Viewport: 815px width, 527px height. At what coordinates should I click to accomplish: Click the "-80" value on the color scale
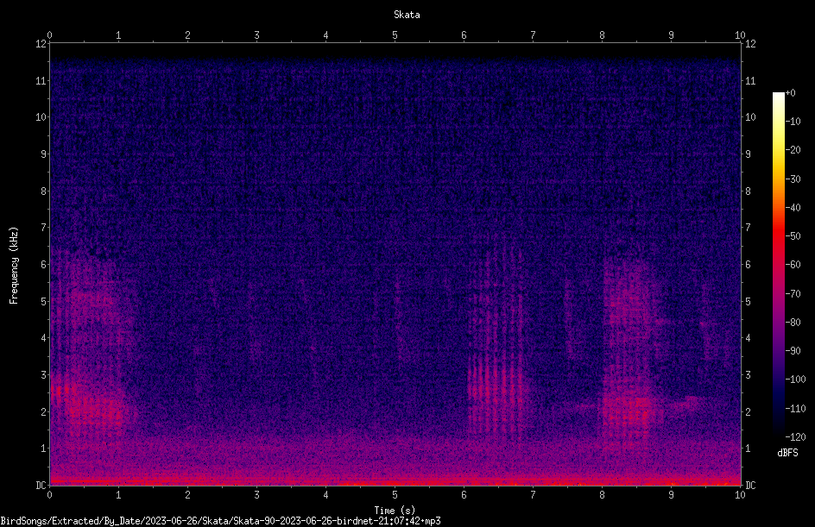point(793,323)
